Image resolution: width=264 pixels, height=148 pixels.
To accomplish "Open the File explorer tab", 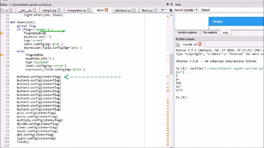I will click(210, 32).
